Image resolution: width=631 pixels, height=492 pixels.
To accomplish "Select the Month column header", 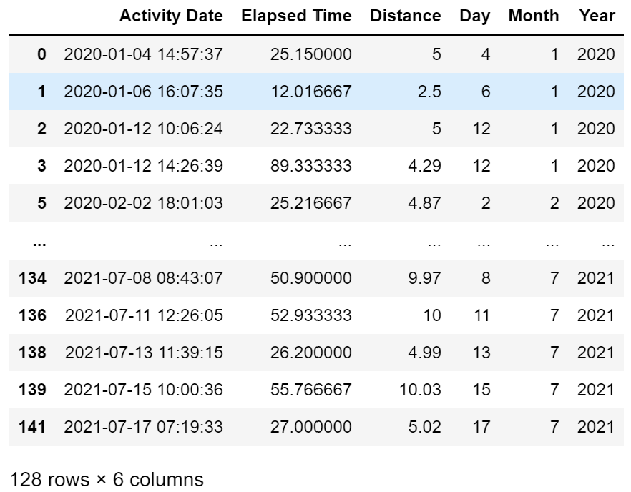I will [534, 16].
